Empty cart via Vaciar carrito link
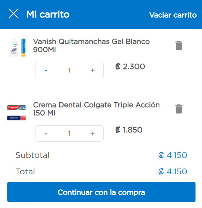This screenshot has width=202, height=208. point(173,15)
